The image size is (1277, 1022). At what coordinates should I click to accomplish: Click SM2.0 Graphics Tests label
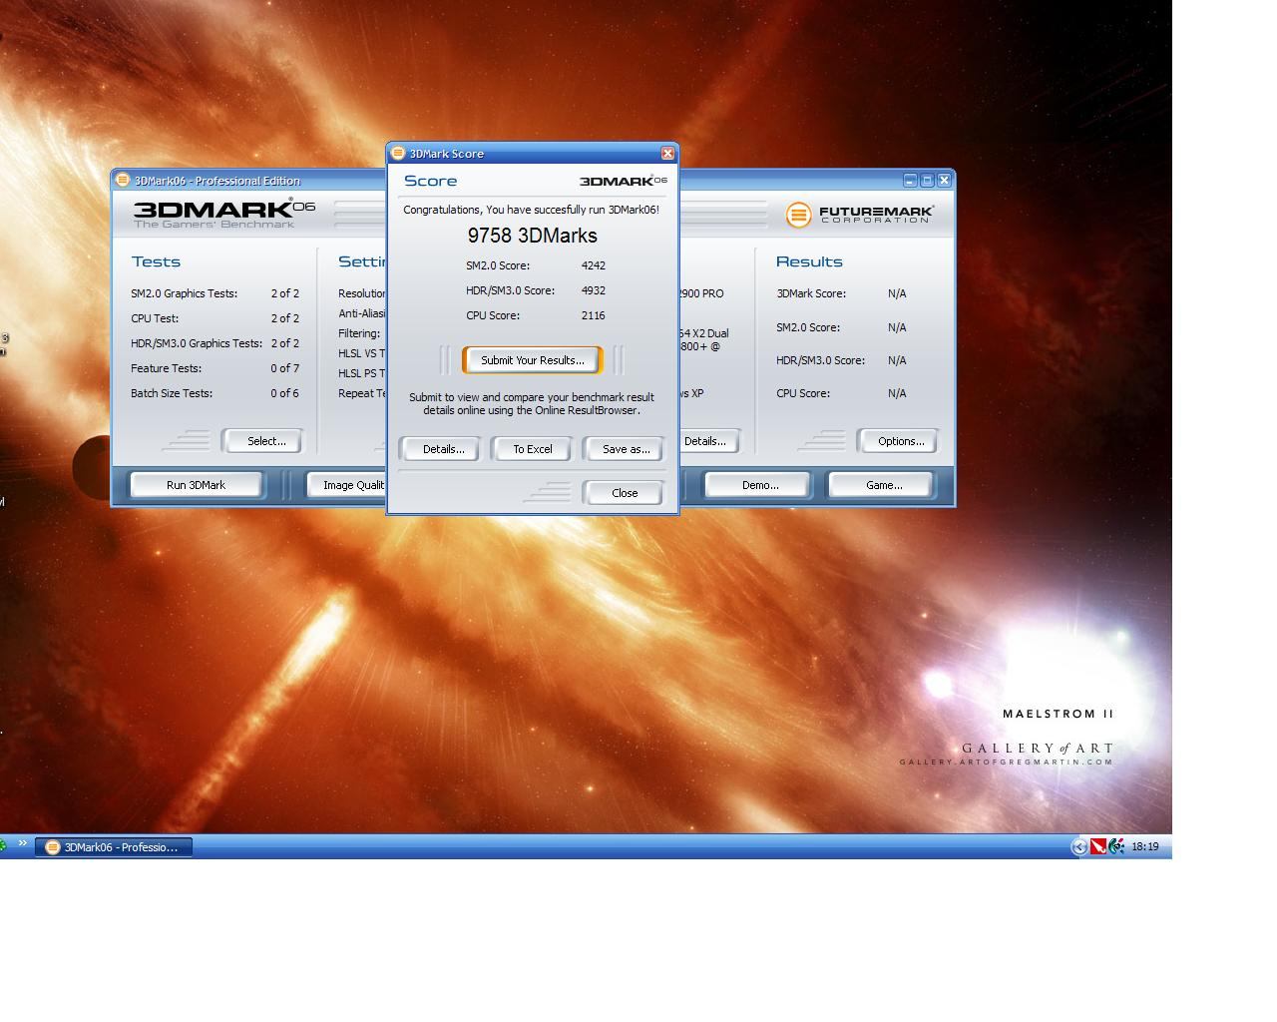pos(185,293)
